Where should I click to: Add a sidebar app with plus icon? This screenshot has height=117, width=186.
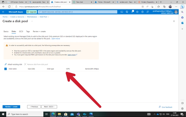tap(182, 29)
